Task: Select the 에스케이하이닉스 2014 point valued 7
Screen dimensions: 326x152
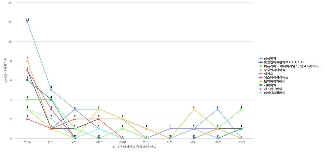Action: click(27, 70)
